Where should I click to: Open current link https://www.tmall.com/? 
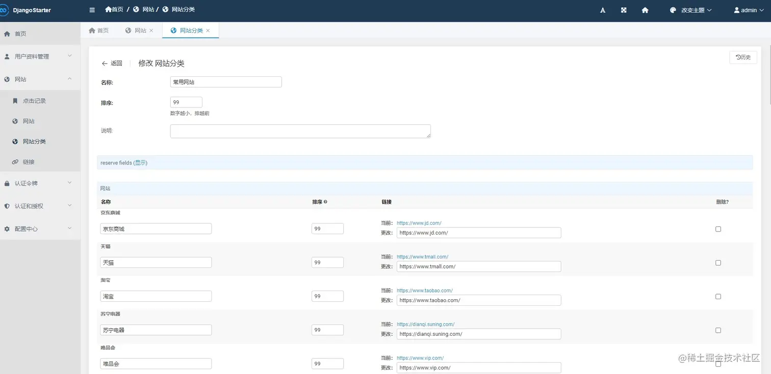(422, 256)
